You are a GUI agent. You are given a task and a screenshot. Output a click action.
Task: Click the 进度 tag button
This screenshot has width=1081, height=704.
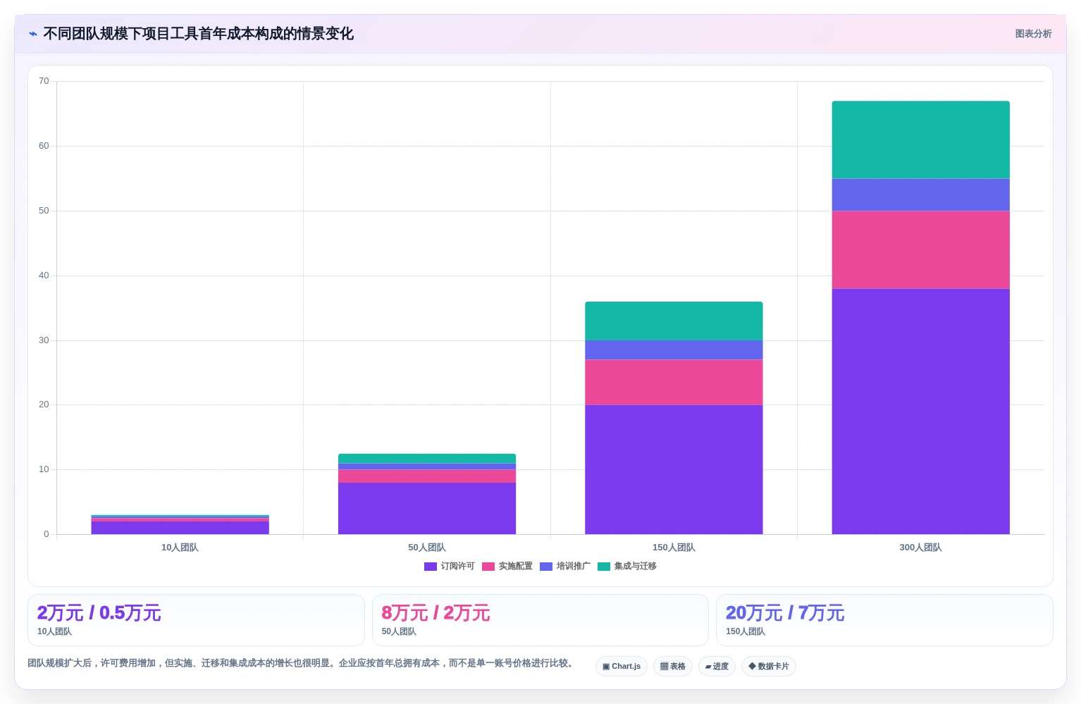pos(717,667)
